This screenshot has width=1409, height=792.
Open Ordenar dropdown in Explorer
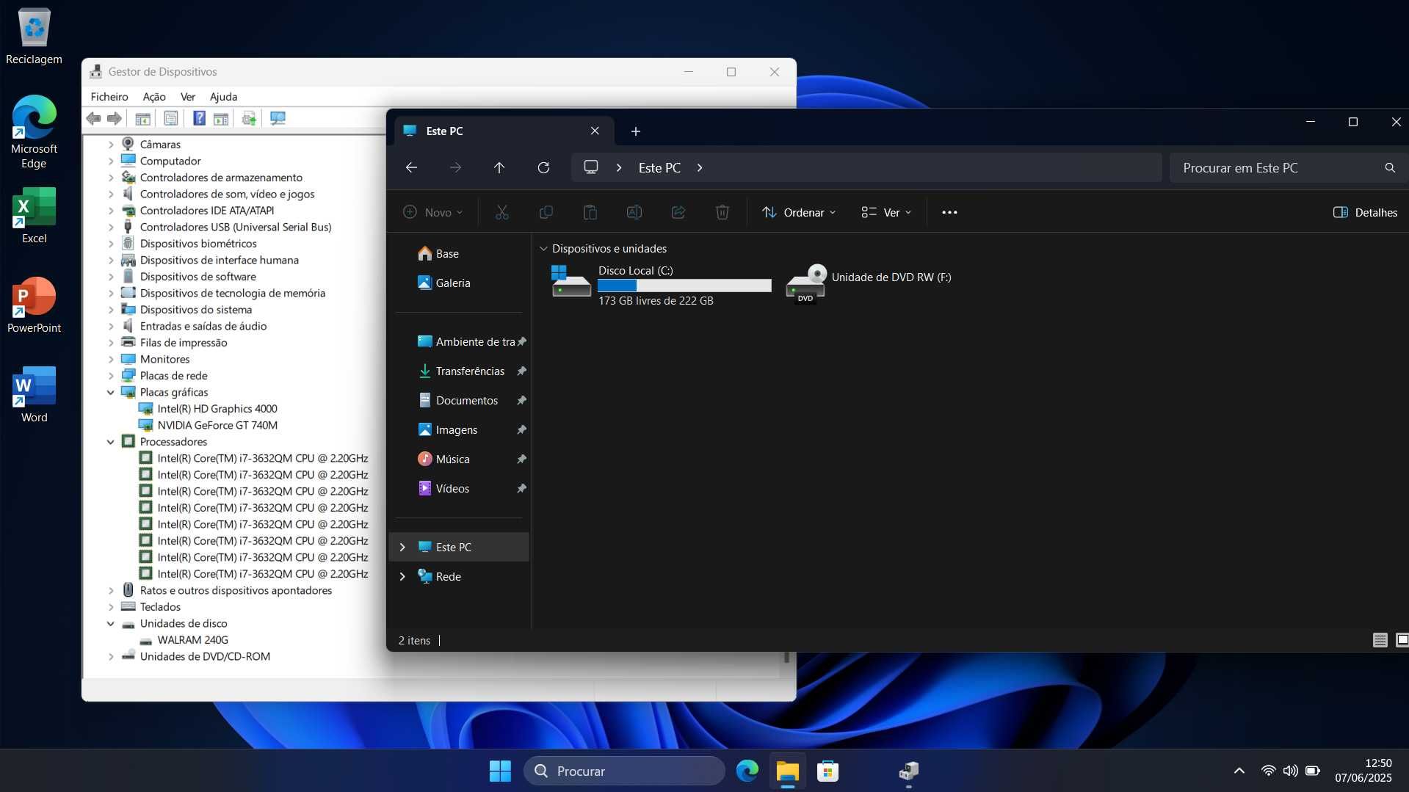coord(799,212)
